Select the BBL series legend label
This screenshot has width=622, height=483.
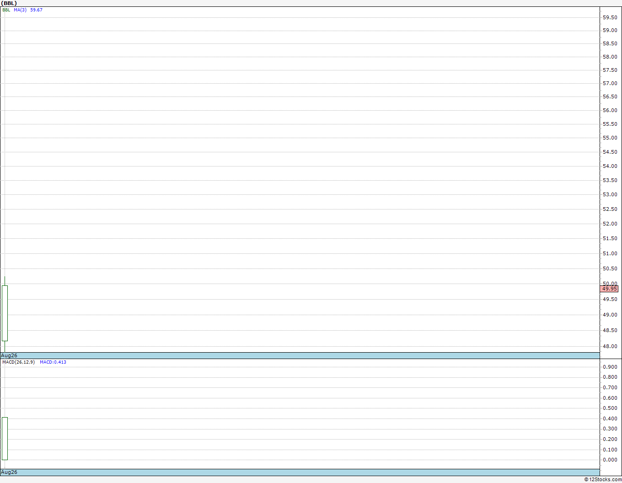6,10
